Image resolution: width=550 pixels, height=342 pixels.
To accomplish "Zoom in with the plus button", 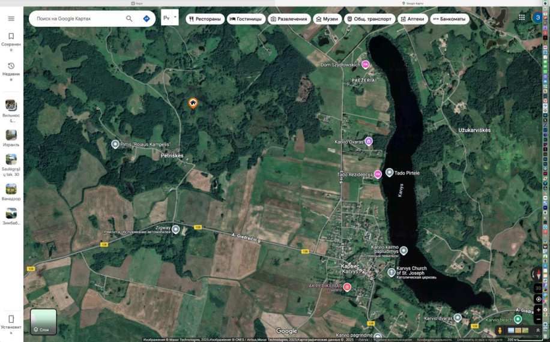I will pyautogui.click(x=539, y=310).
